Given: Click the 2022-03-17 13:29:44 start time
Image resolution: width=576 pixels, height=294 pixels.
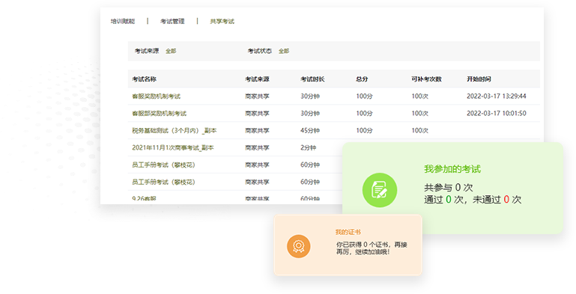Looking at the screenshot, I should (497, 97).
